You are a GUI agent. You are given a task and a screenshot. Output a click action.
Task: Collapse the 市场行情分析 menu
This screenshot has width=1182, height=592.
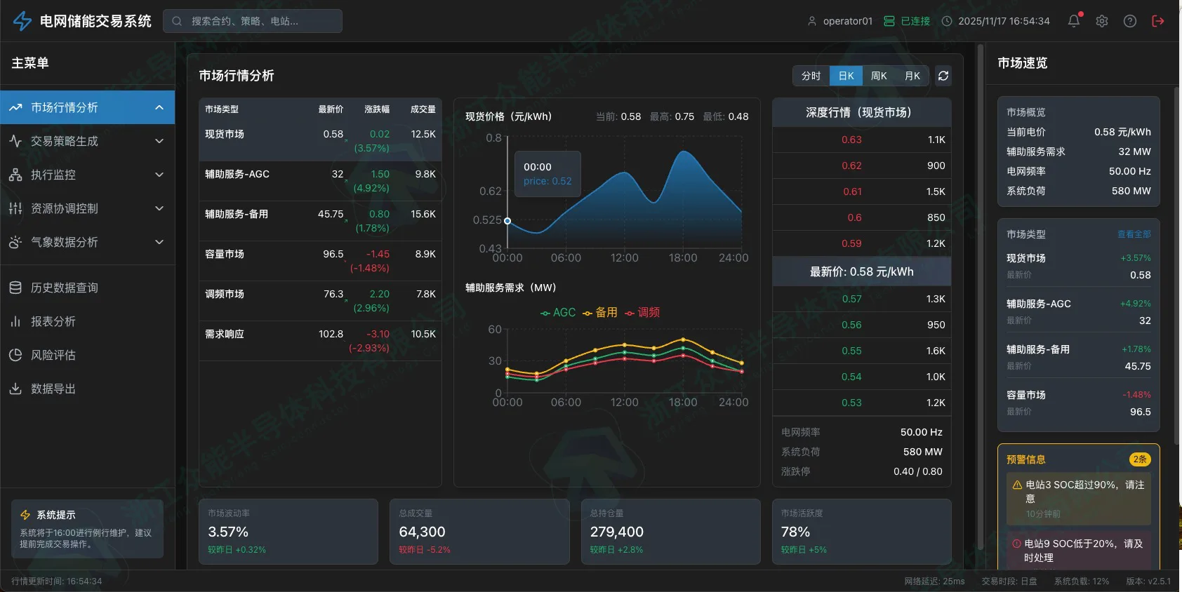click(159, 107)
